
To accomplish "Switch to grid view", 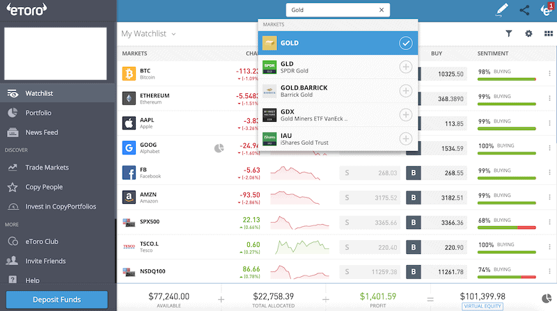I will point(549,33).
